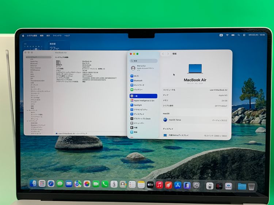Select Bluetooth in System Settings sidebar
This screenshot has height=205, width=274.
tap(143, 80)
